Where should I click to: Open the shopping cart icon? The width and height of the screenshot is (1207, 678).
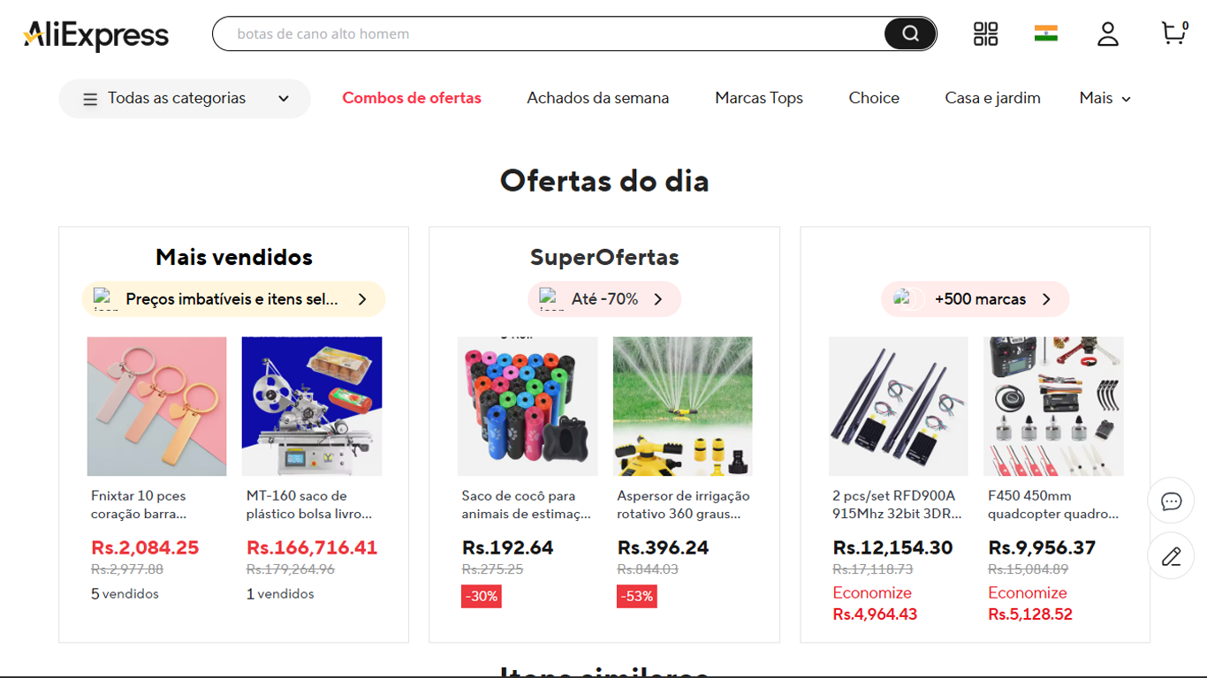[x=1174, y=33]
